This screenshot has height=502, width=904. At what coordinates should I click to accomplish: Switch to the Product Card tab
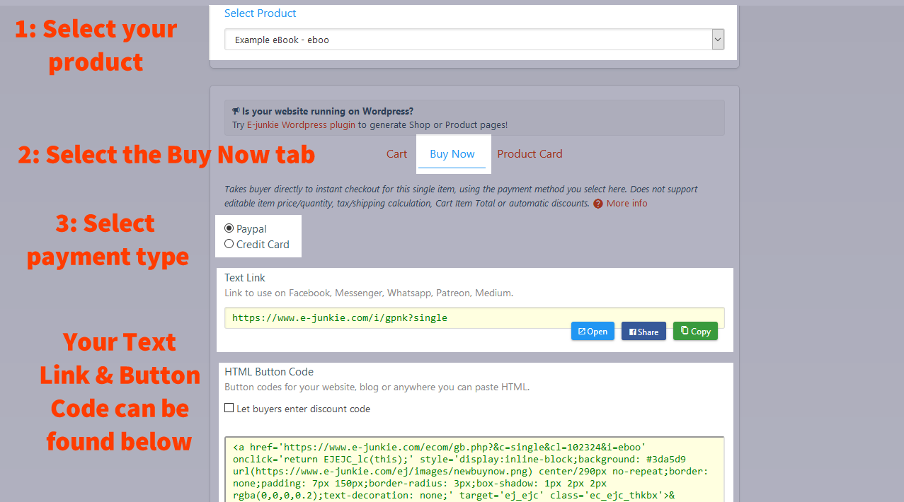point(530,154)
